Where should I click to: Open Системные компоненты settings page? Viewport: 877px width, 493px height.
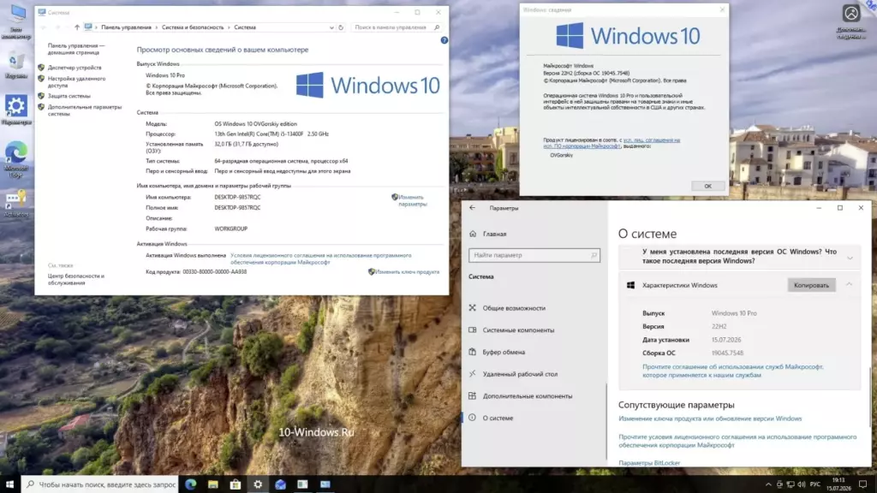click(x=518, y=330)
